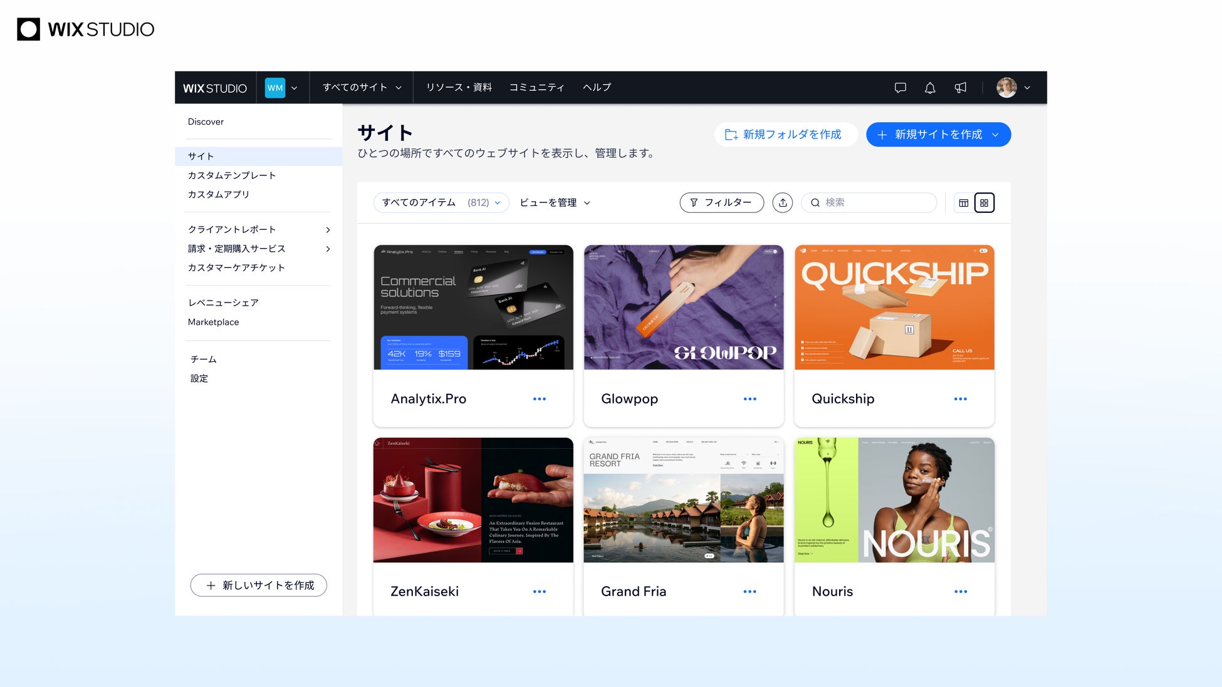Switch to grid view layout

point(984,203)
